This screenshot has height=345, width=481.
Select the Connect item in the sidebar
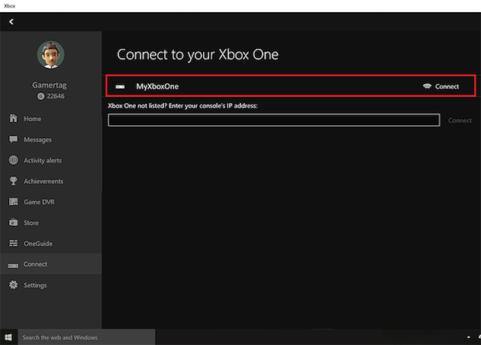[x=35, y=264]
